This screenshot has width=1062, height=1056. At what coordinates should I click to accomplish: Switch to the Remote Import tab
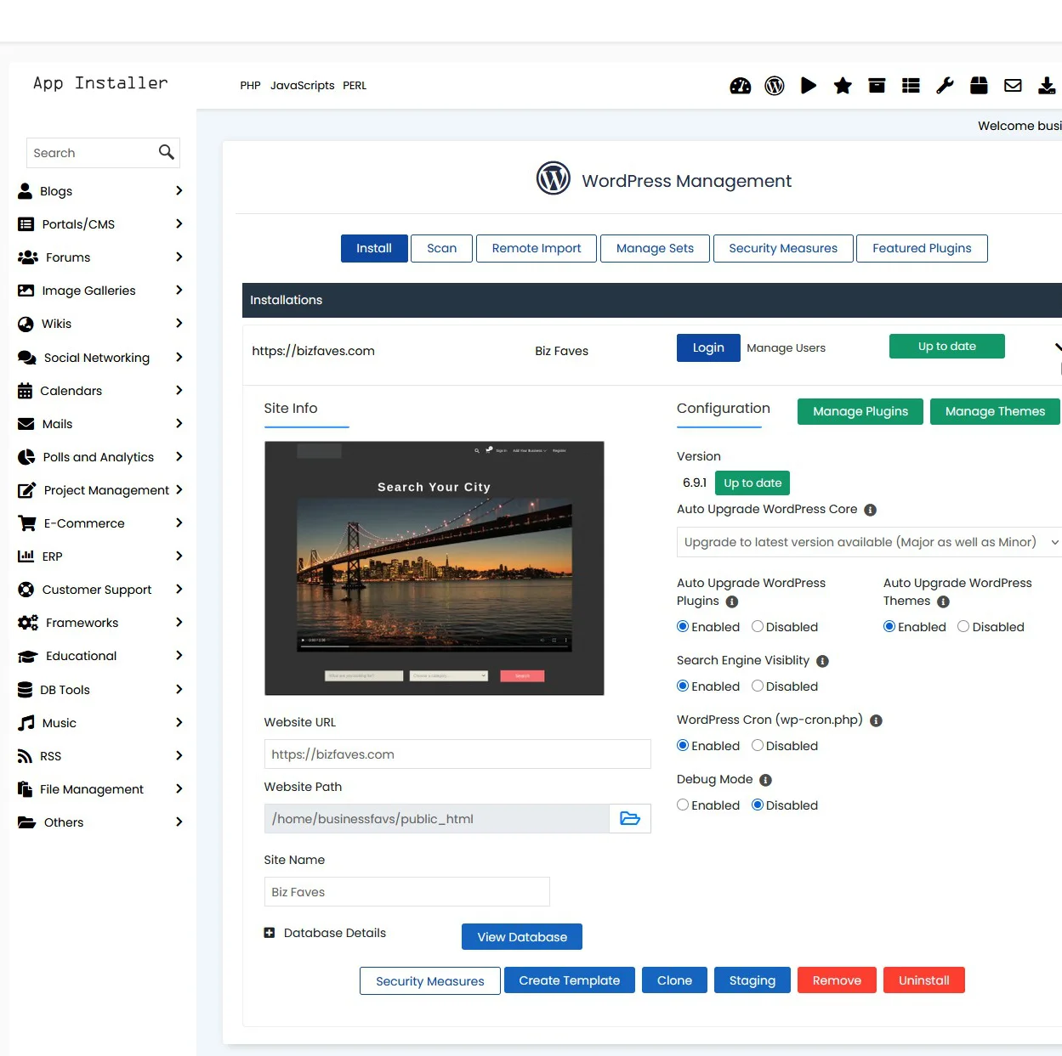(x=537, y=248)
